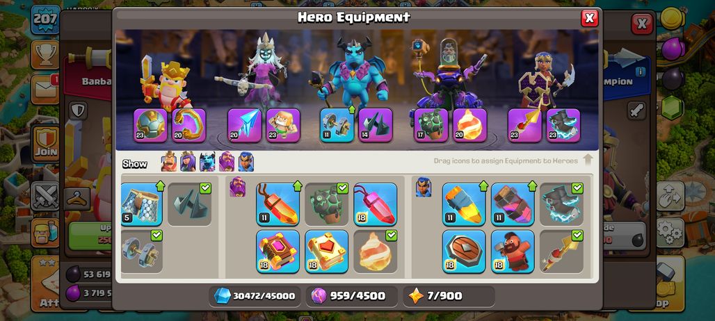Select Minion Prince's level 11 dumbbell equipment
Screen dimensions: 715x321
(x=337, y=125)
